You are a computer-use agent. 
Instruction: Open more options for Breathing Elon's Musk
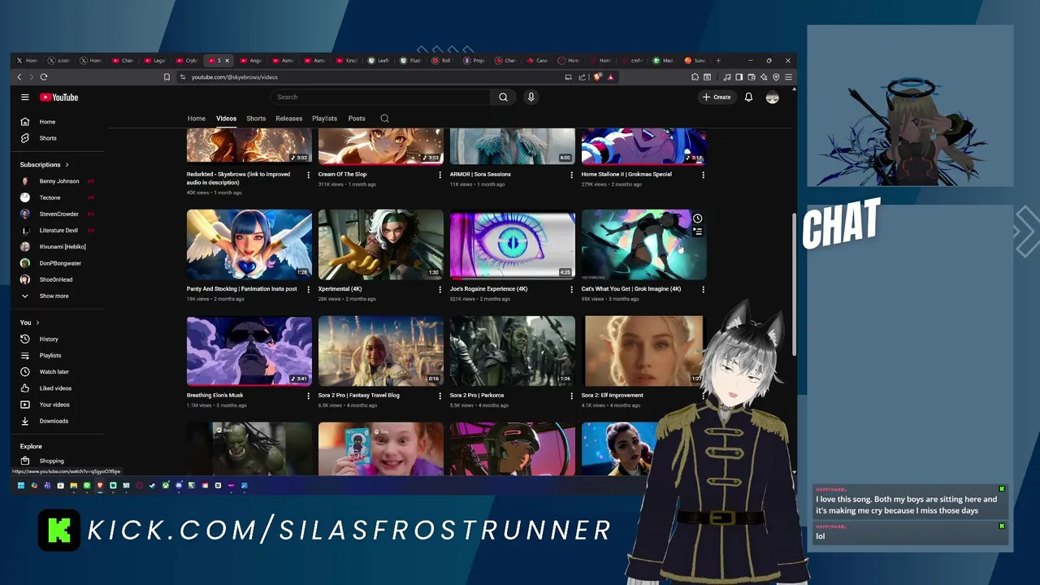coord(308,396)
